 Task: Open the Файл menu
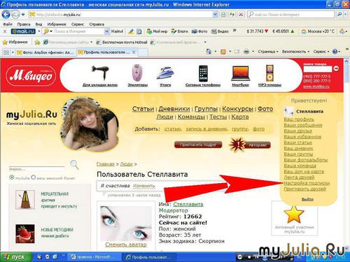coord(8,24)
